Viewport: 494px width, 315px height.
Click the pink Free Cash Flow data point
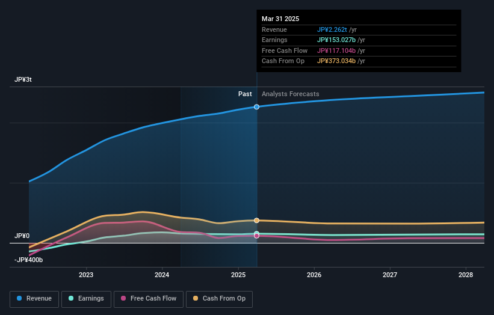(x=256, y=236)
